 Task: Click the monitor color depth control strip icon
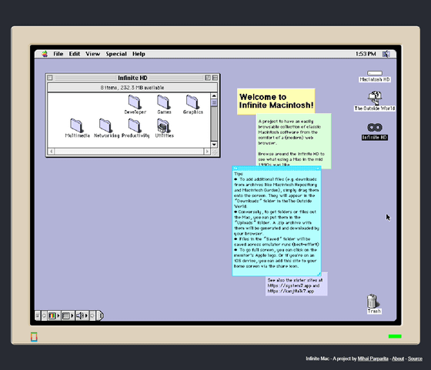tap(52, 316)
